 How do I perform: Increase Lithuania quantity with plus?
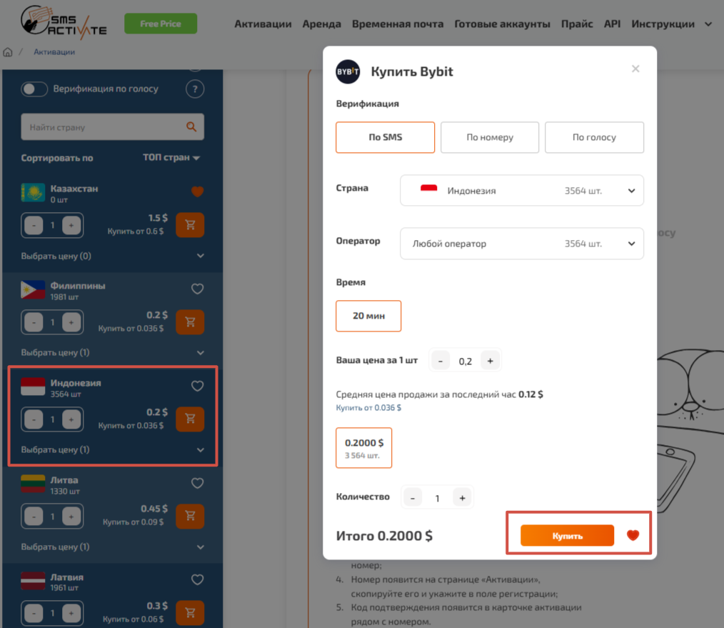pos(71,516)
